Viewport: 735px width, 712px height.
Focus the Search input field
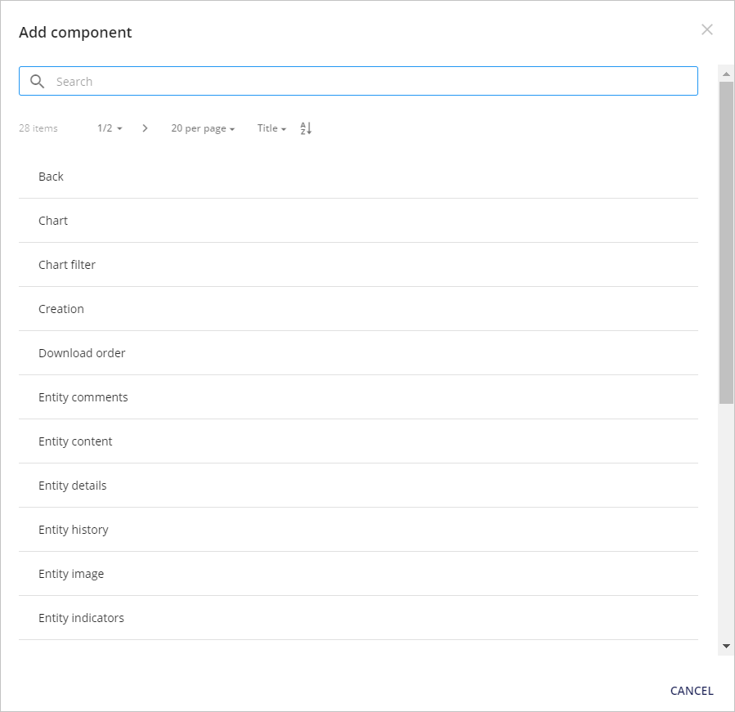[358, 81]
